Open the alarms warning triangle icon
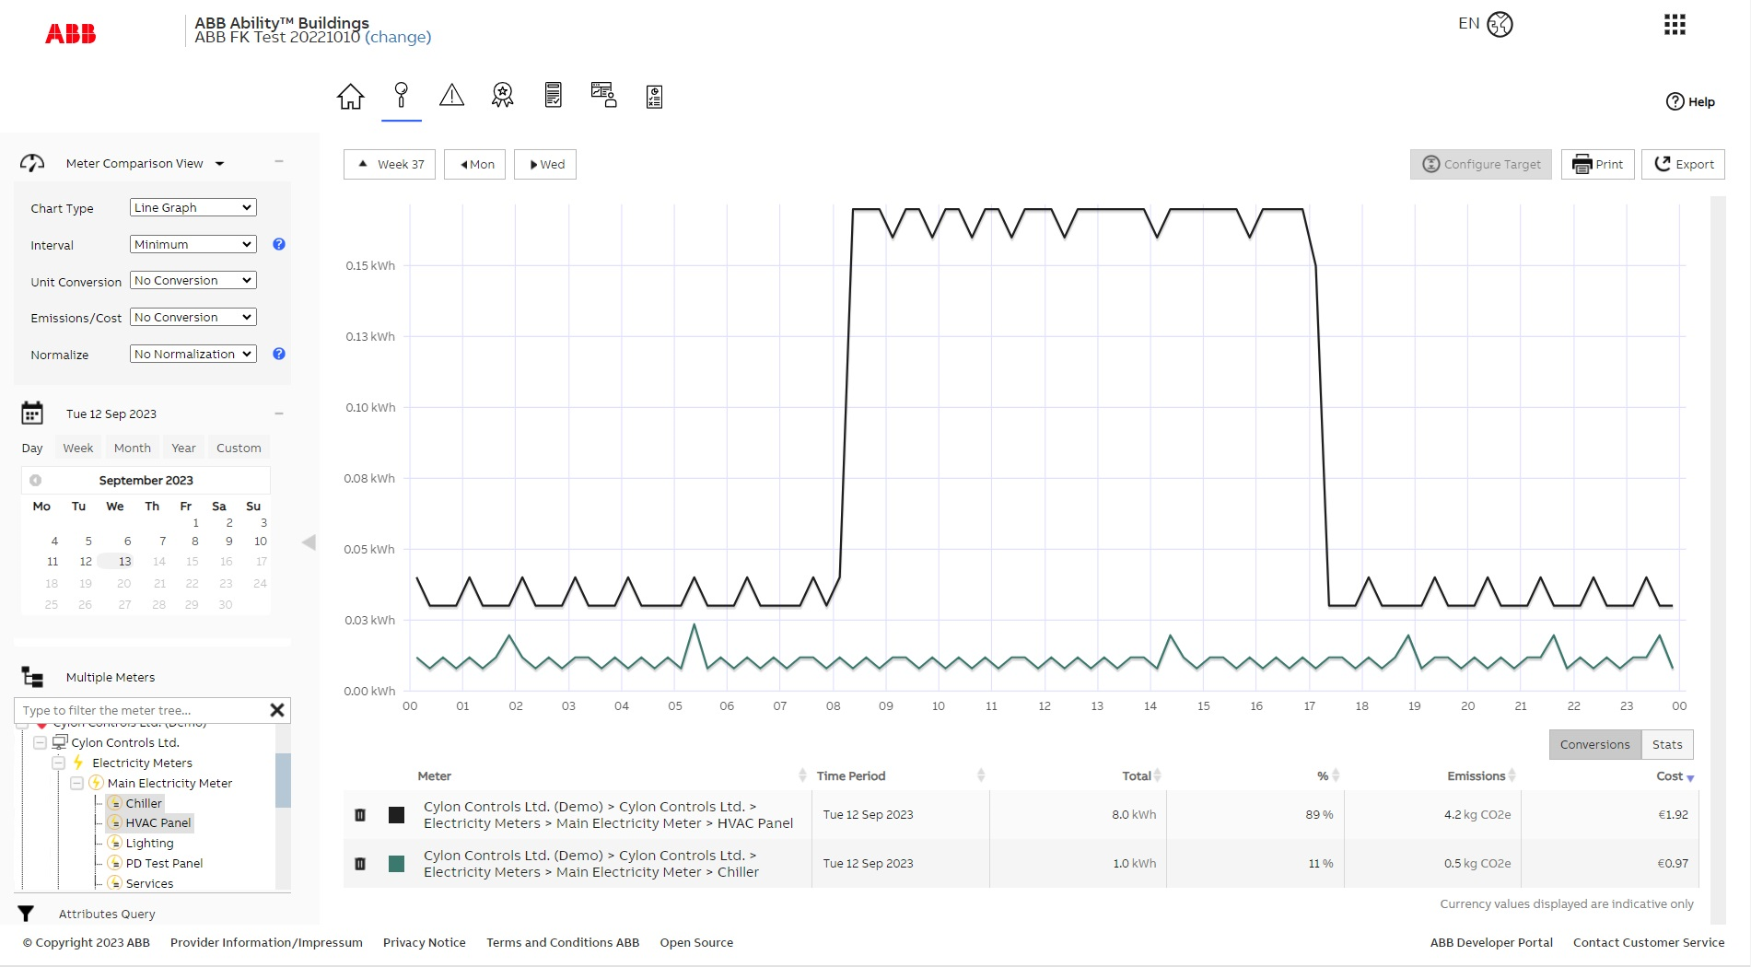Image resolution: width=1751 pixels, height=967 pixels. point(451,95)
